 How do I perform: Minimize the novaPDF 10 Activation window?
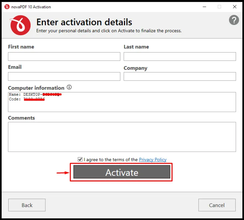coord(204,7)
